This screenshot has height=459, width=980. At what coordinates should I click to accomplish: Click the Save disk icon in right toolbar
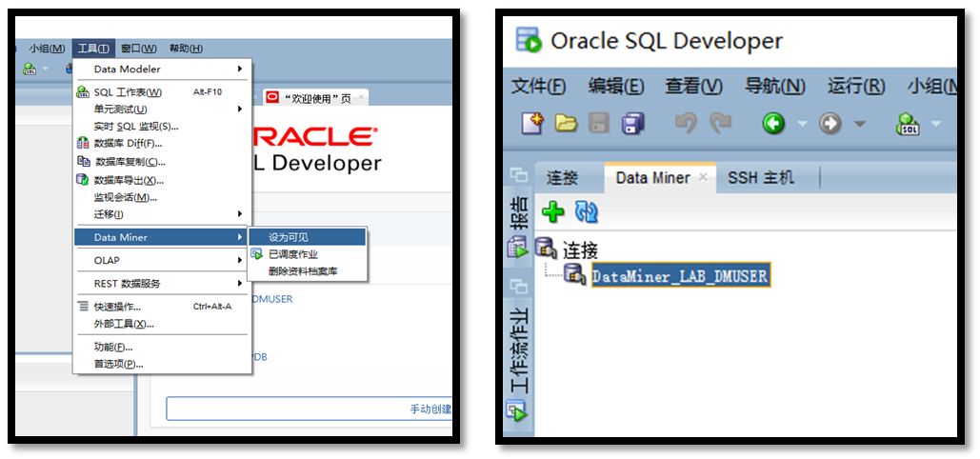pos(599,123)
